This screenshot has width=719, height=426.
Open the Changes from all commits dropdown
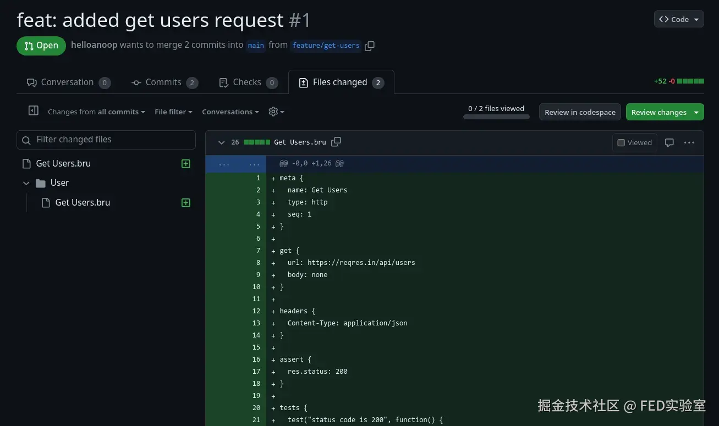pyautogui.click(x=96, y=112)
